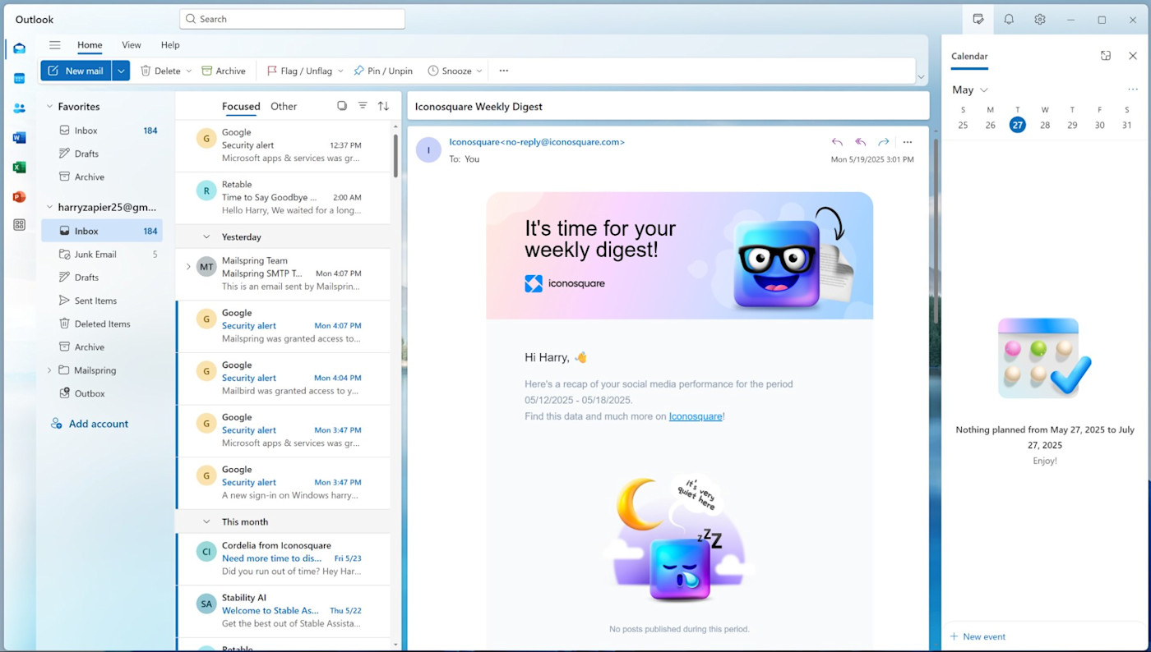The height and width of the screenshot is (652, 1151).
Task: Expand the ribbon using the chevron at its right end
Action: (921, 76)
